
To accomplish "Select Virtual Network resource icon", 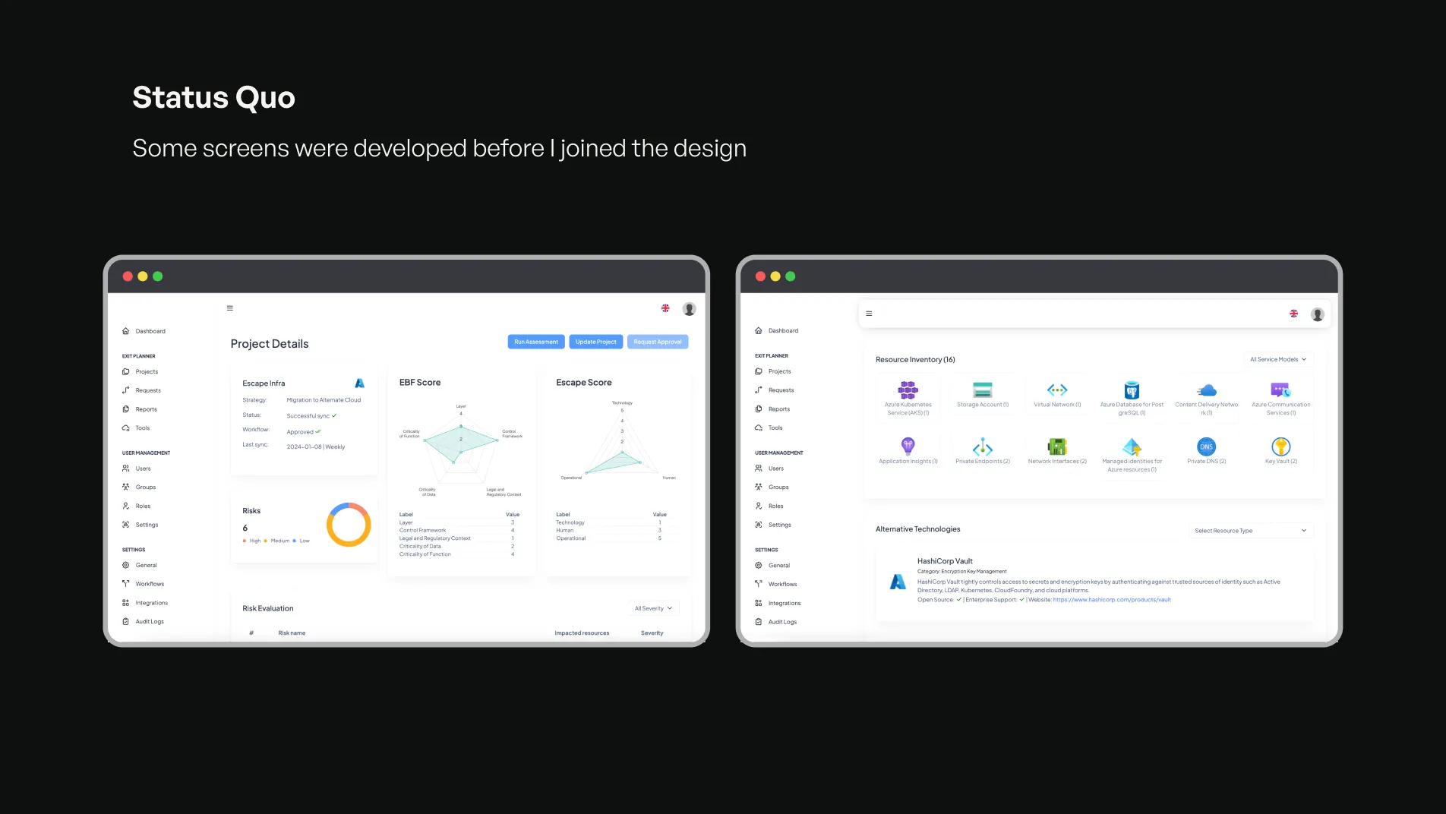I will (1057, 390).
